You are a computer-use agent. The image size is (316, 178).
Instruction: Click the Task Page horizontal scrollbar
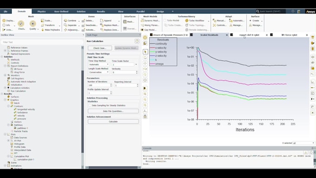point(113,167)
